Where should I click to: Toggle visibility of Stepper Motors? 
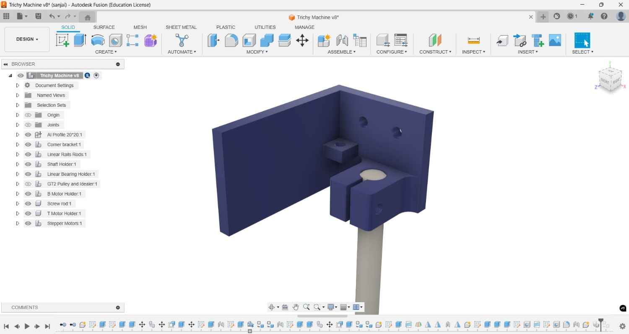(28, 223)
